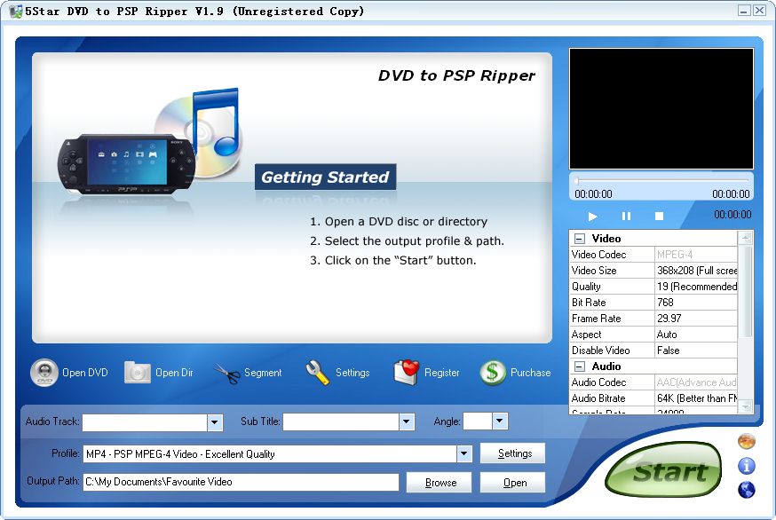
Task: Click the Video Codec value MPEG-4
Action: [696, 255]
